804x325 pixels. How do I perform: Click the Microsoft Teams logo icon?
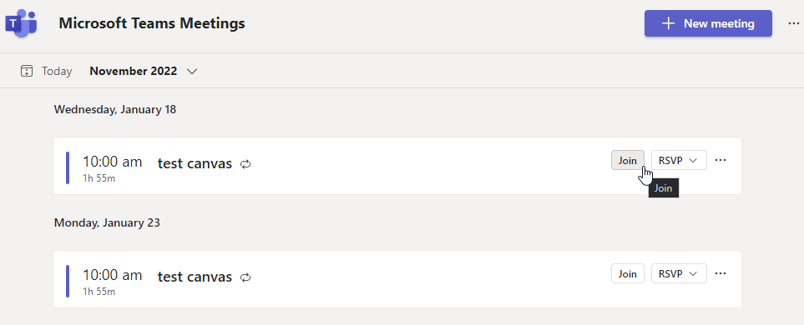[21, 23]
